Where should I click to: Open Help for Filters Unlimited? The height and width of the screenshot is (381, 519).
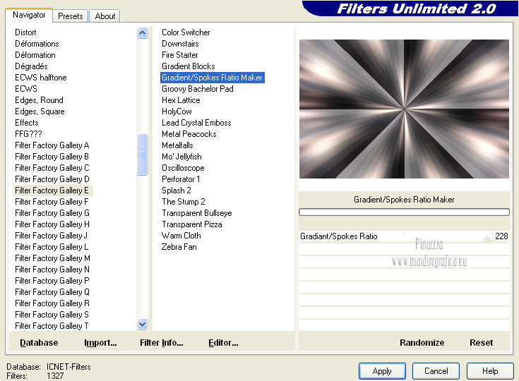pyautogui.click(x=490, y=371)
